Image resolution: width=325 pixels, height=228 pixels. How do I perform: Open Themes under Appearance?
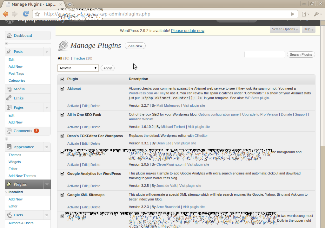pos(15,155)
